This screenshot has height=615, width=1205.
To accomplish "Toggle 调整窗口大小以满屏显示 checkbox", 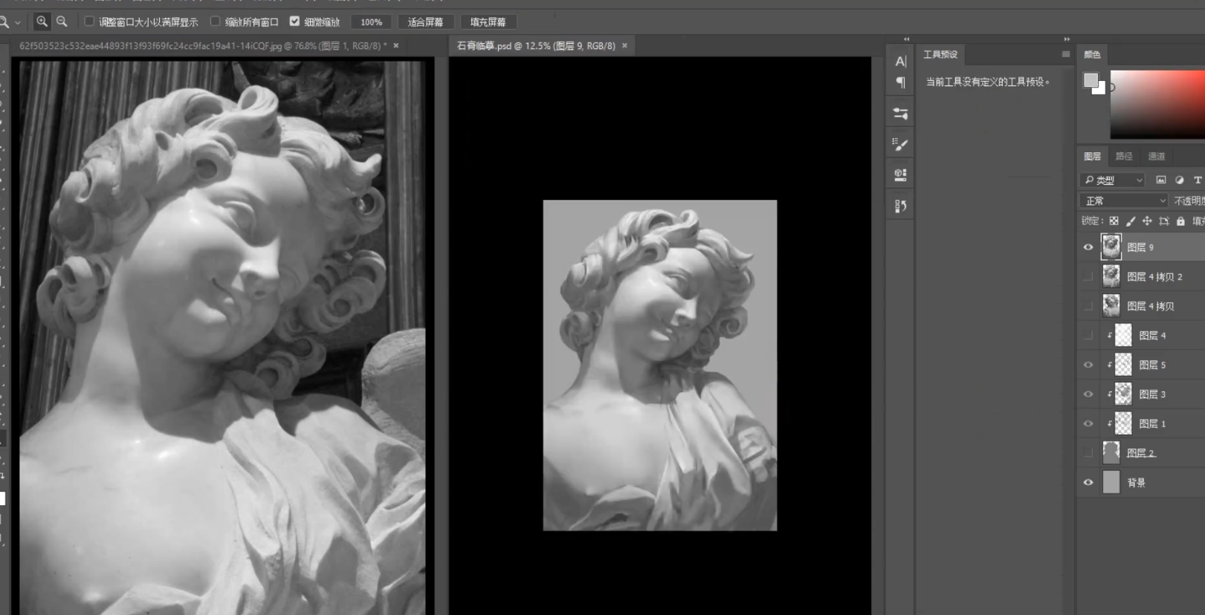I will point(89,22).
